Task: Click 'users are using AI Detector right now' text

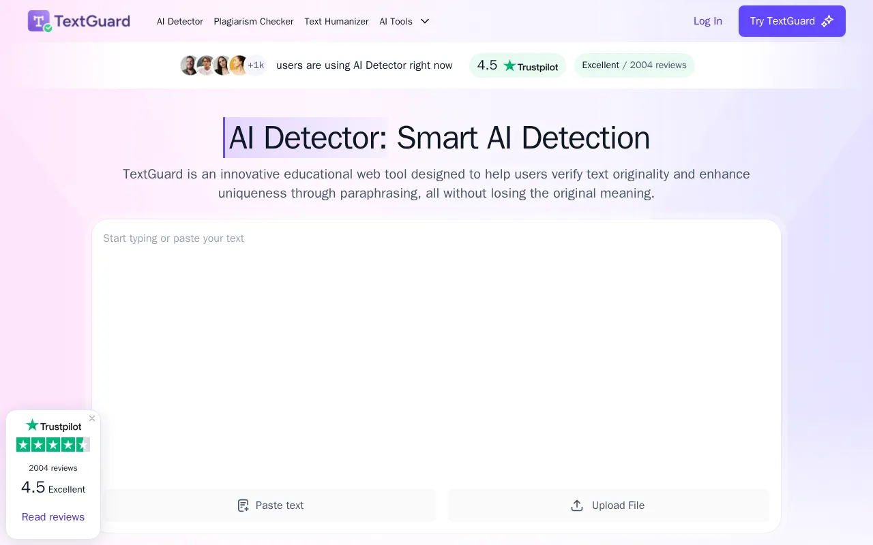Action: [364, 65]
